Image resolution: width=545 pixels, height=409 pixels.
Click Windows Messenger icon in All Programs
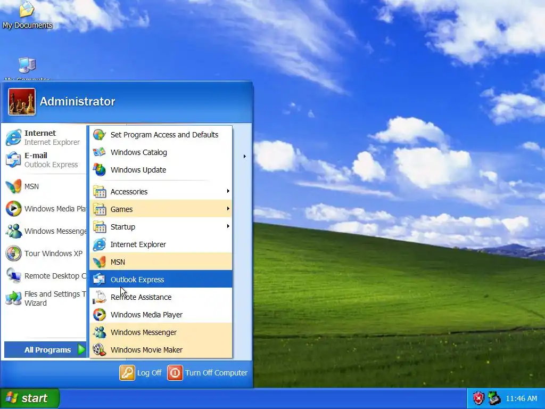click(x=100, y=332)
